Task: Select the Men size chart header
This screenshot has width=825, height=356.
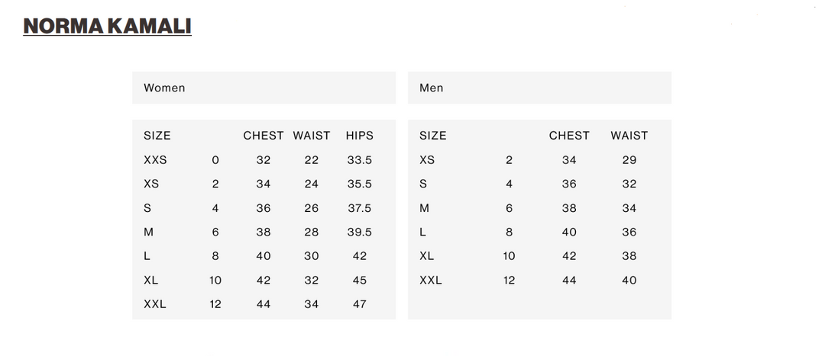Action: click(432, 88)
